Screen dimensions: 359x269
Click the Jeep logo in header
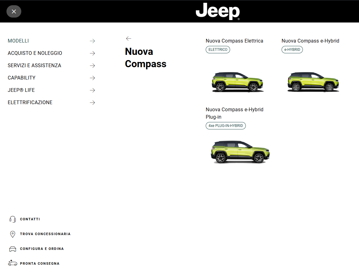pyautogui.click(x=217, y=11)
